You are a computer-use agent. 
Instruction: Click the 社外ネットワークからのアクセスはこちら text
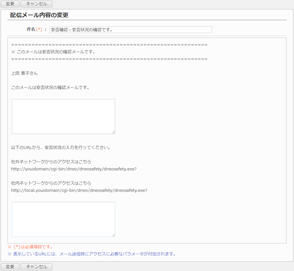click(51, 162)
